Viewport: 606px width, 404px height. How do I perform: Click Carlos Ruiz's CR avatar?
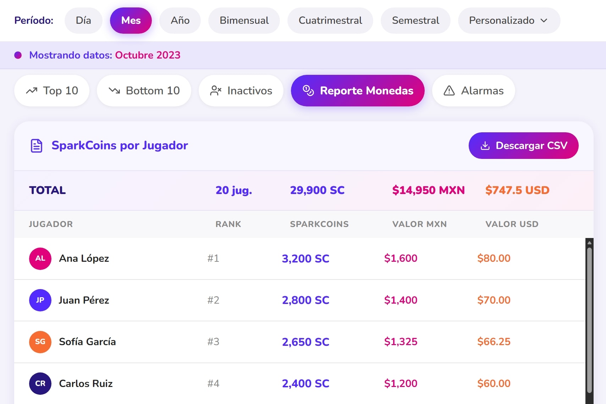tap(40, 383)
